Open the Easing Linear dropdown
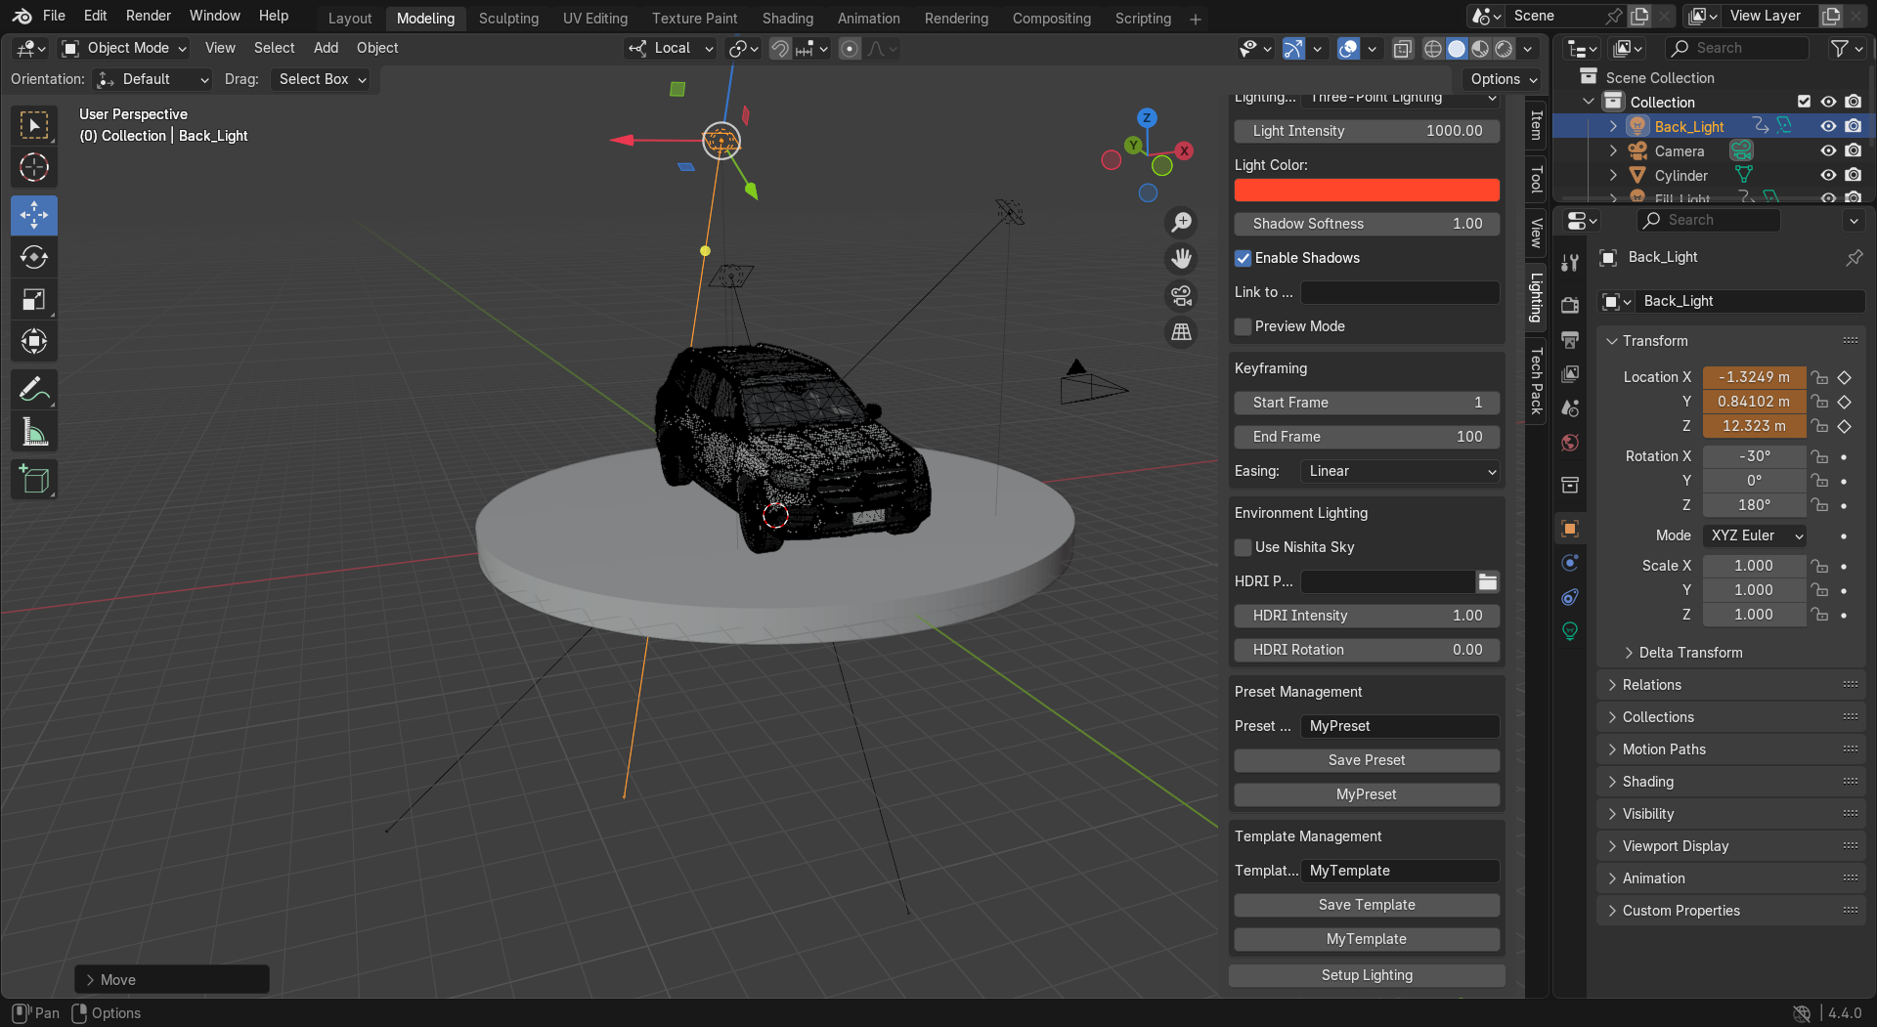Image resolution: width=1877 pixels, height=1027 pixels. tap(1401, 471)
